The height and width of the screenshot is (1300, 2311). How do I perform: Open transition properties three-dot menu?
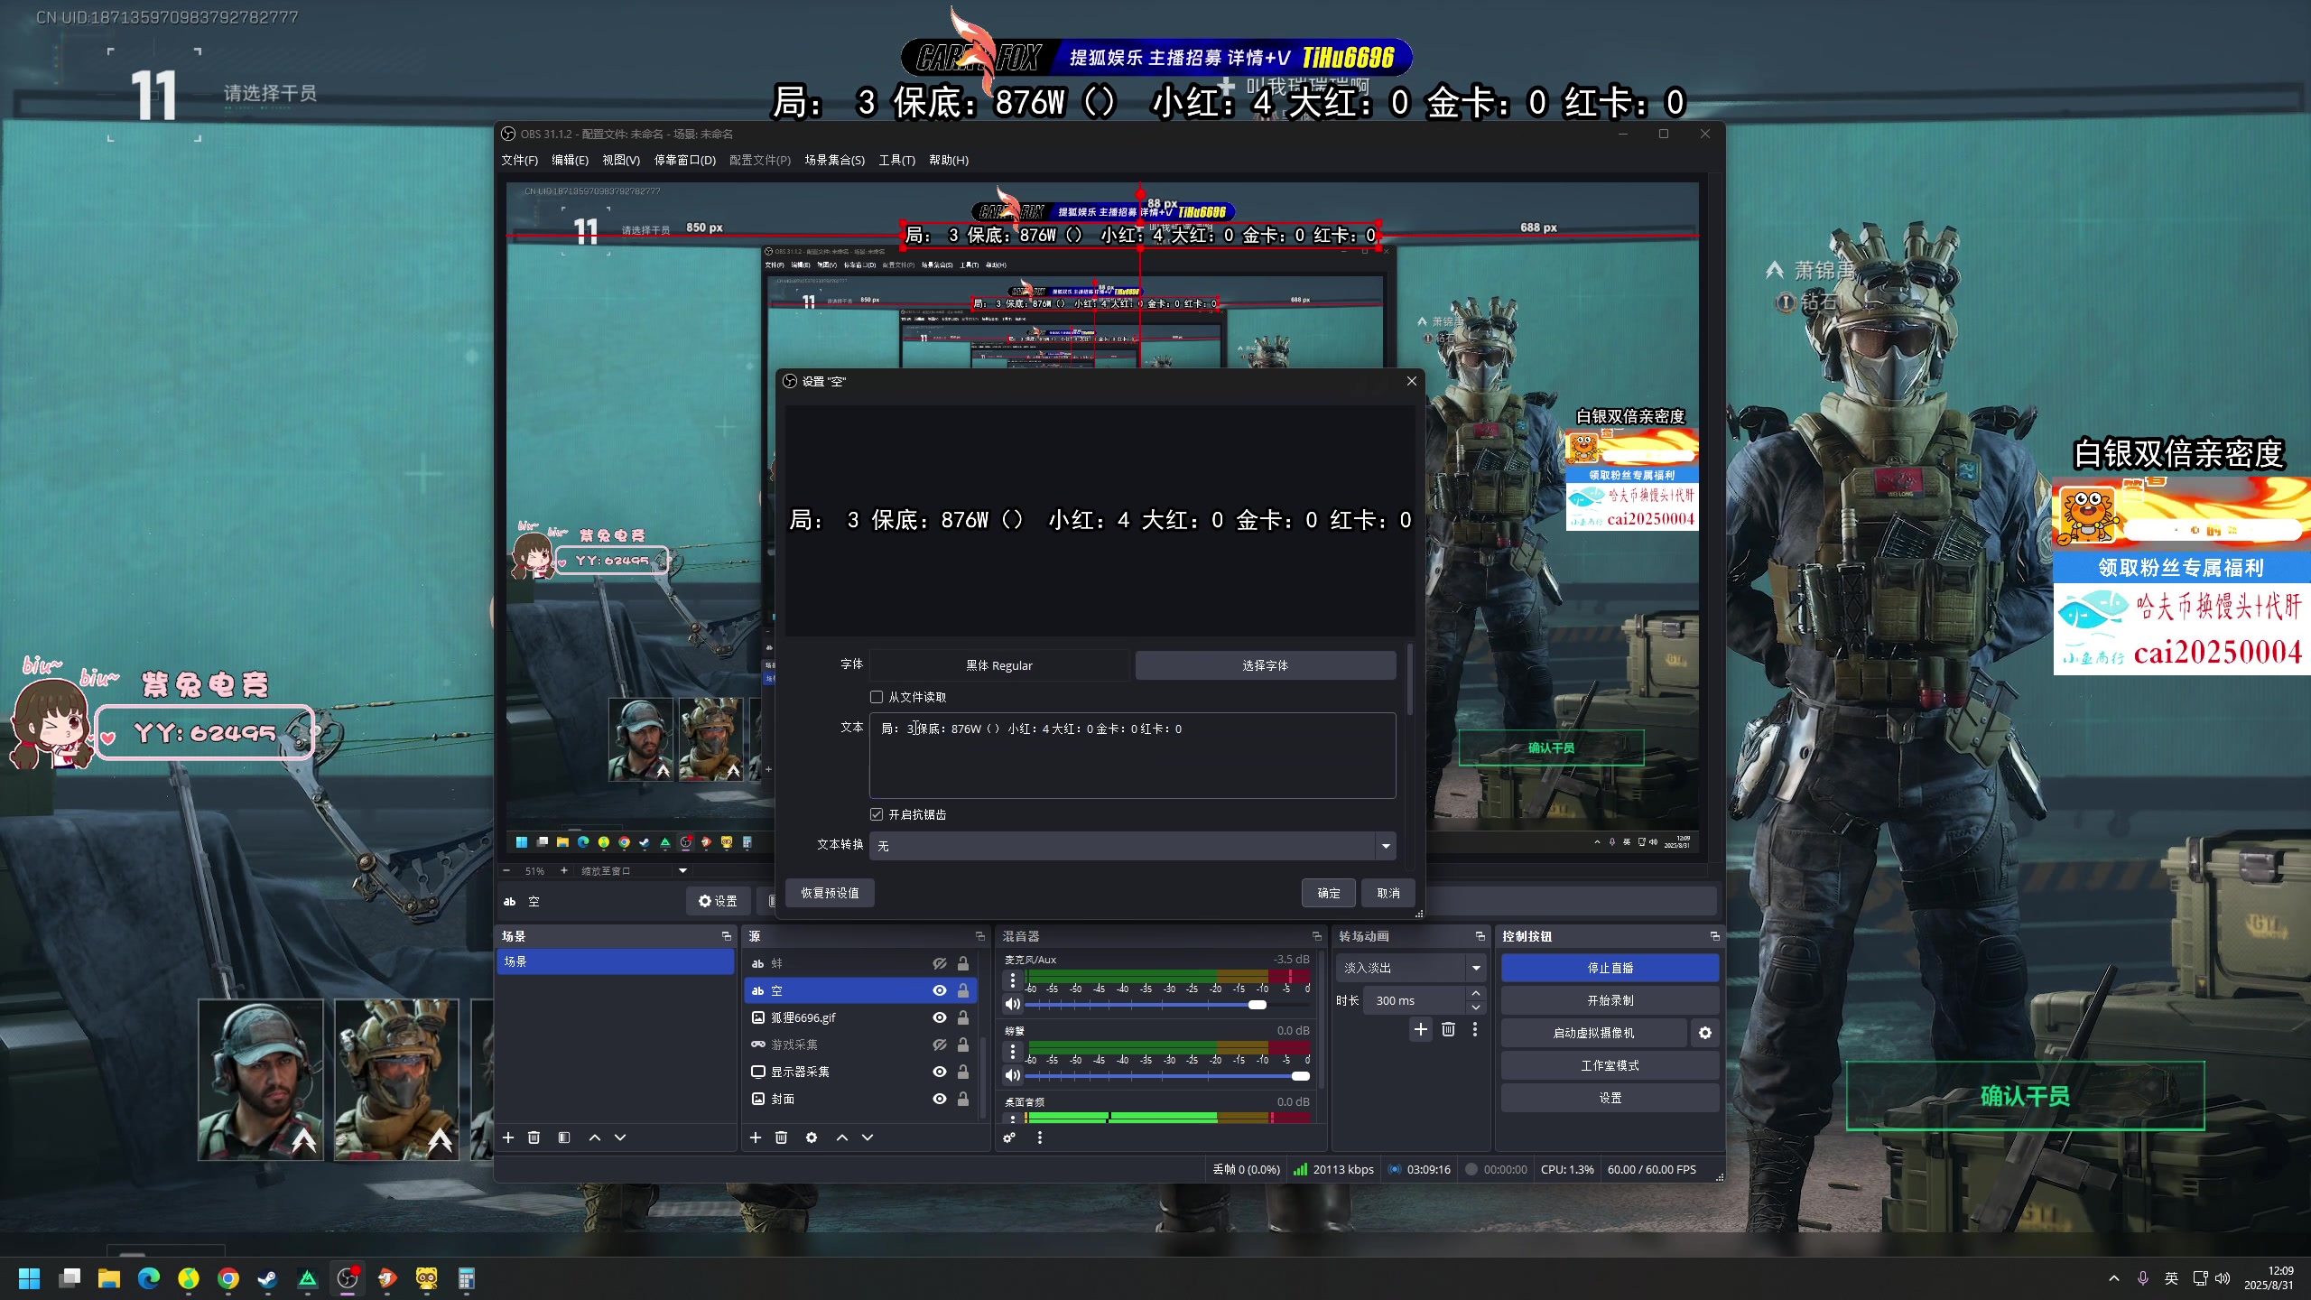coord(1475,1029)
